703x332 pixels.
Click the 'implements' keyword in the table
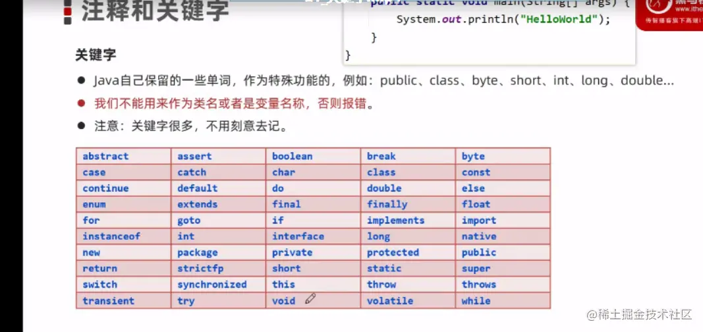[x=395, y=221]
